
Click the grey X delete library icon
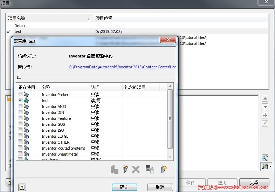pos(136,169)
